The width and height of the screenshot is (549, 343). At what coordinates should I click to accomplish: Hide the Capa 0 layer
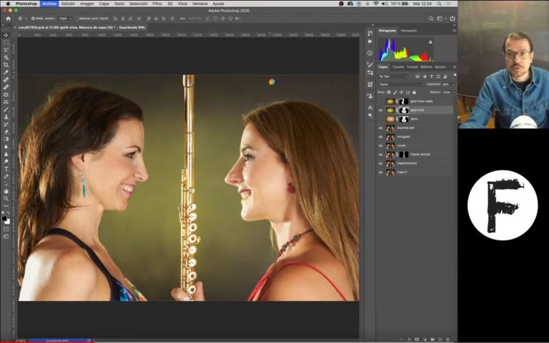[x=380, y=172]
